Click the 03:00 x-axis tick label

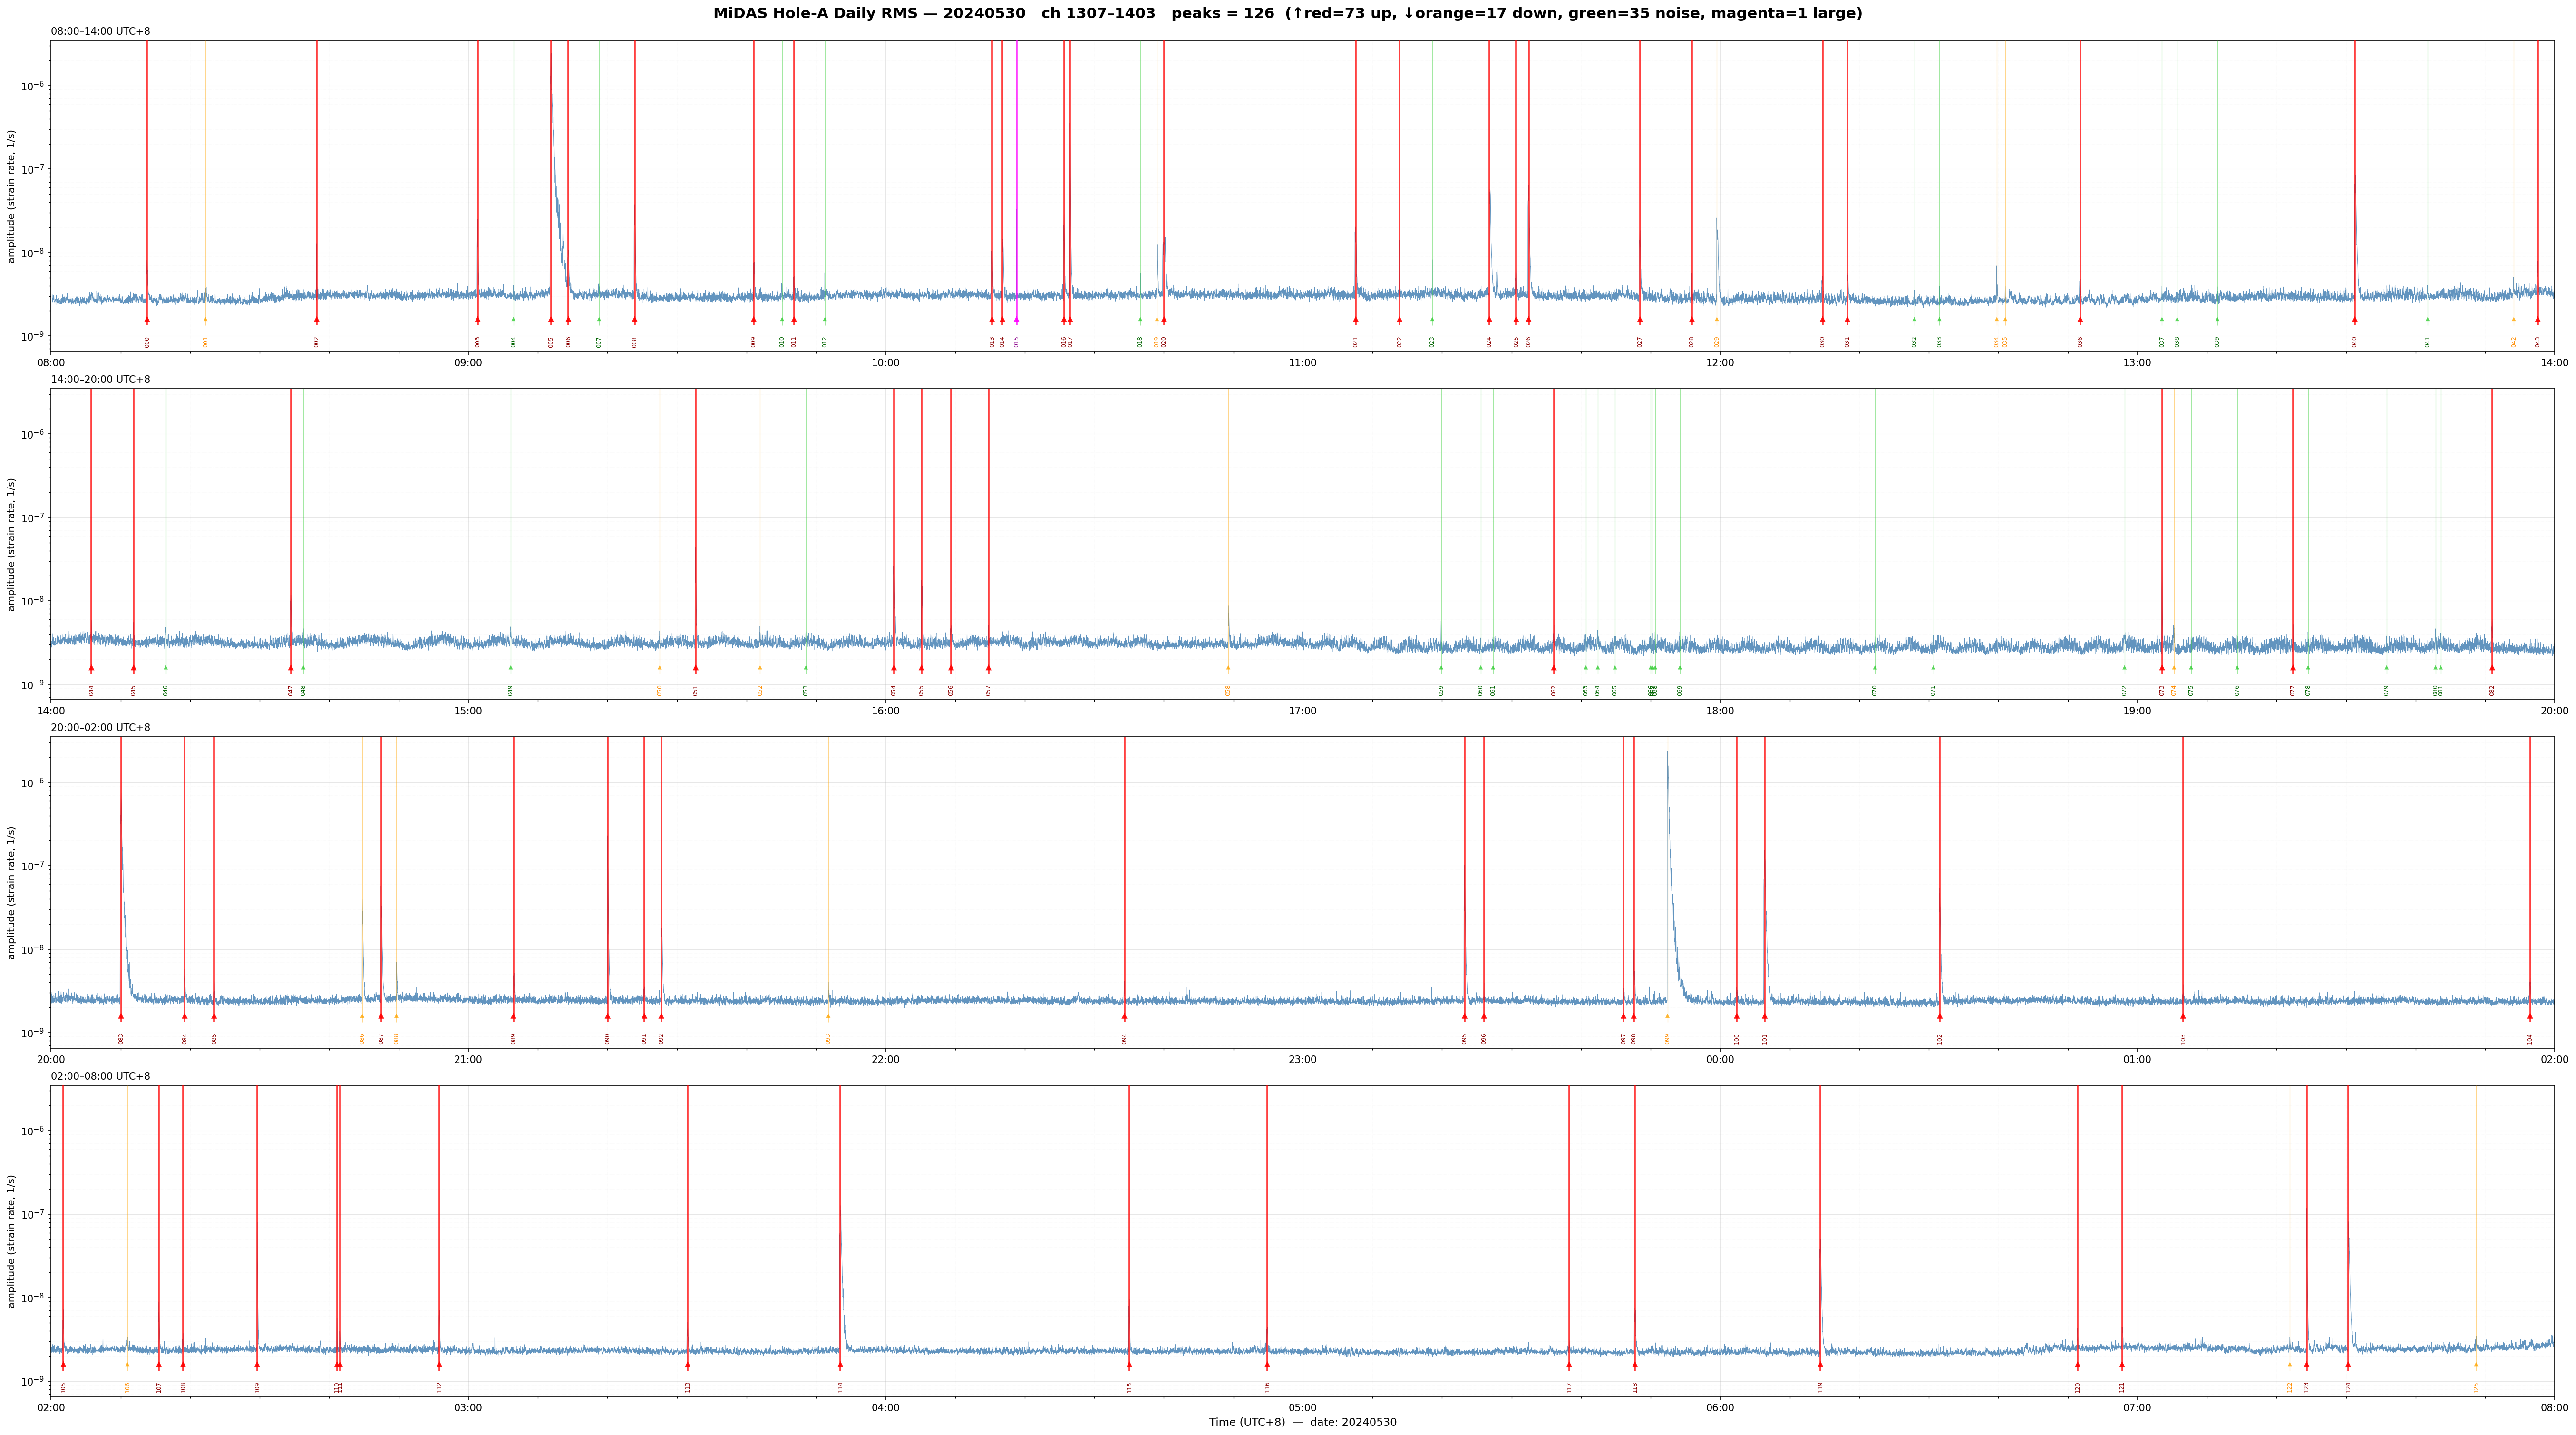pos(468,1408)
